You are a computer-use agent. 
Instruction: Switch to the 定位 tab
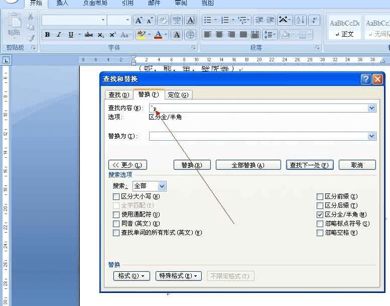click(x=178, y=95)
